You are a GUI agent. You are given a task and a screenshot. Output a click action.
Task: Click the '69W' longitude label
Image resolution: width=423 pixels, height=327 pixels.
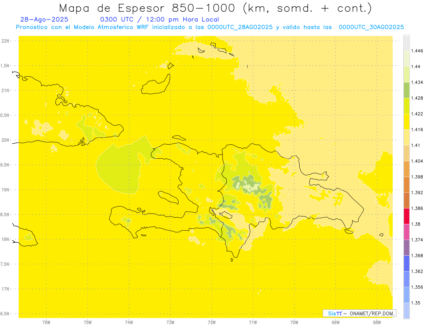click(x=336, y=322)
